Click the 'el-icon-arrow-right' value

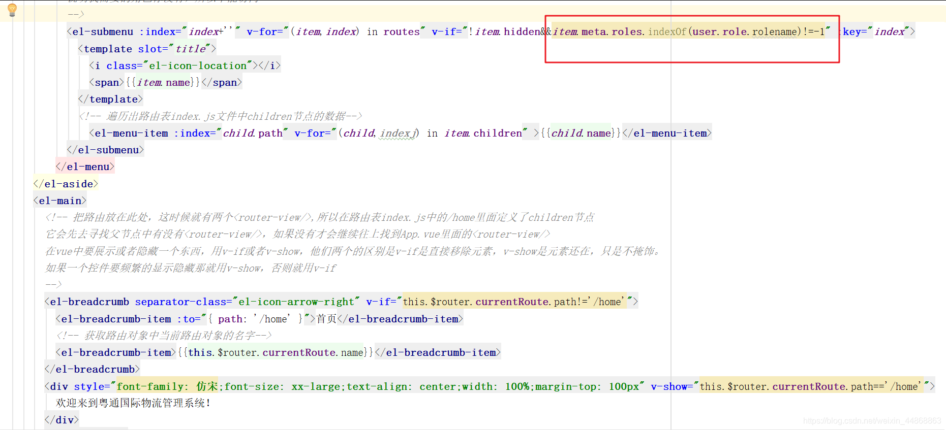click(x=296, y=302)
